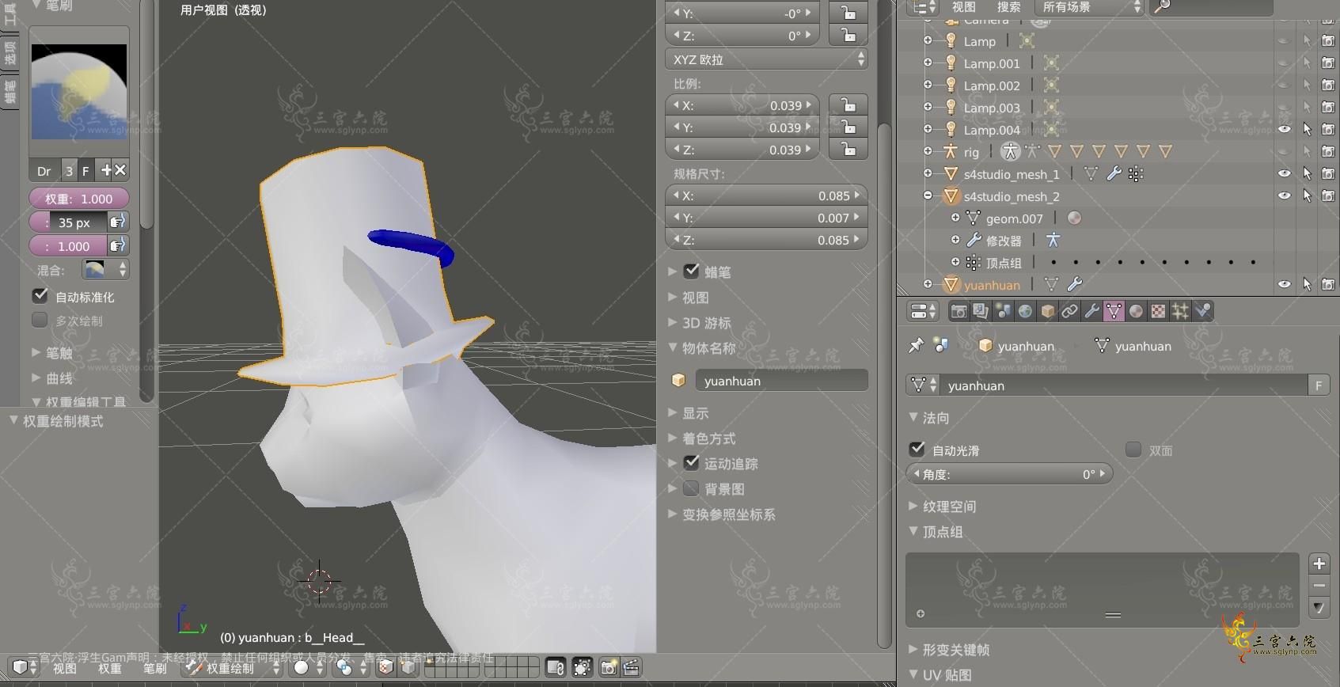Toggle the vertex selection masking cube icon

pyautogui.click(x=408, y=668)
